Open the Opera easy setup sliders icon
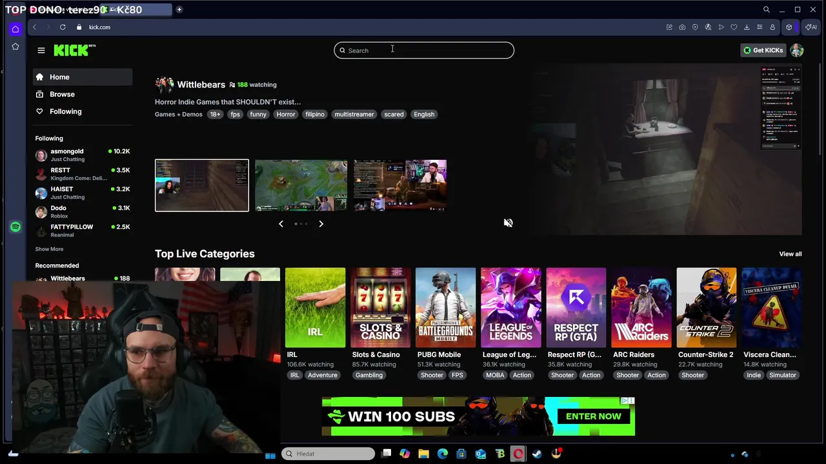The width and height of the screenshot is (826, 464). 760,27
